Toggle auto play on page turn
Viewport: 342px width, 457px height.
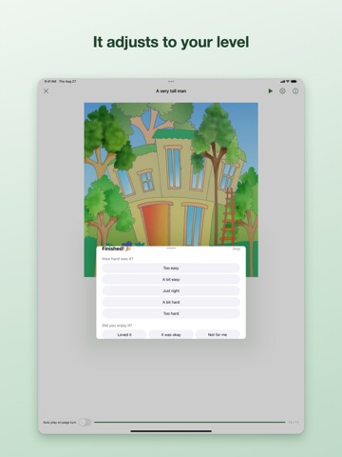(85, 423)
